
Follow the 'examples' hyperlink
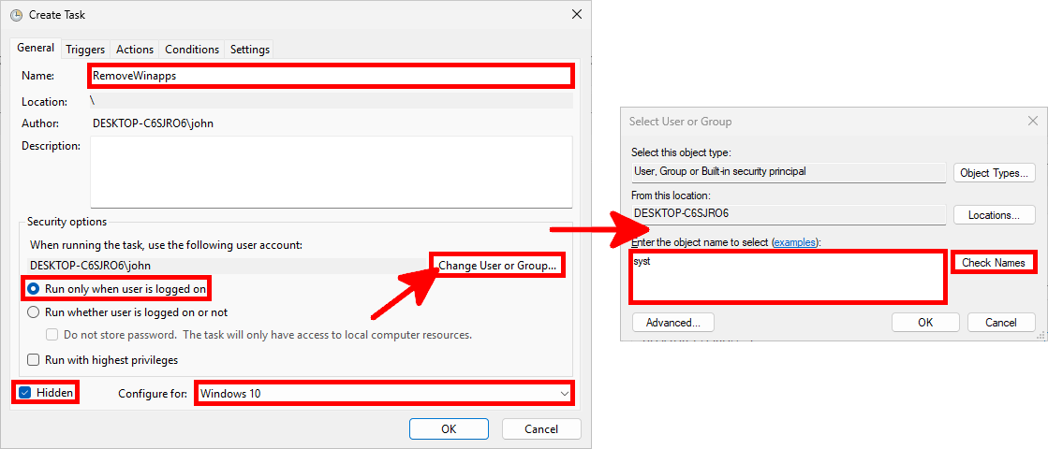coord(794,242)
